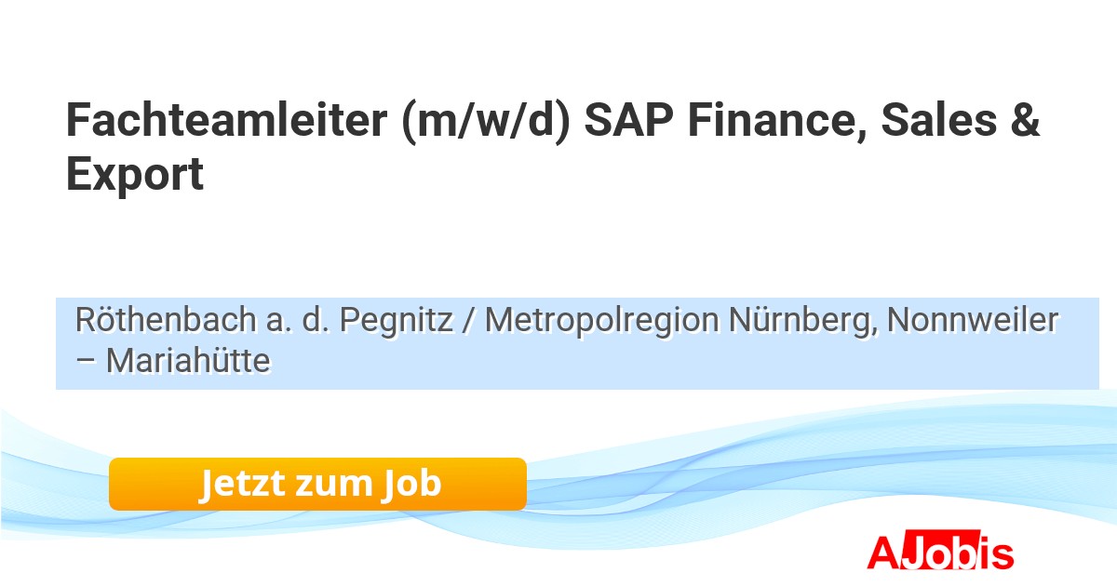This screenshot has height=586, width=1117.
Task: Click the red "A" in the AJobis logo
Action: coord(882,553)
